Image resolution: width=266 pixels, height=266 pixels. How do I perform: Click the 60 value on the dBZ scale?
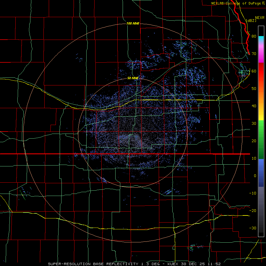[x=254, y=71]
